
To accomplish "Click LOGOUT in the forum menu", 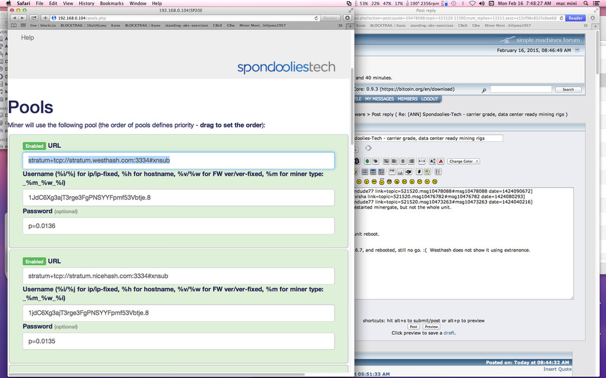I will point(430,99).
